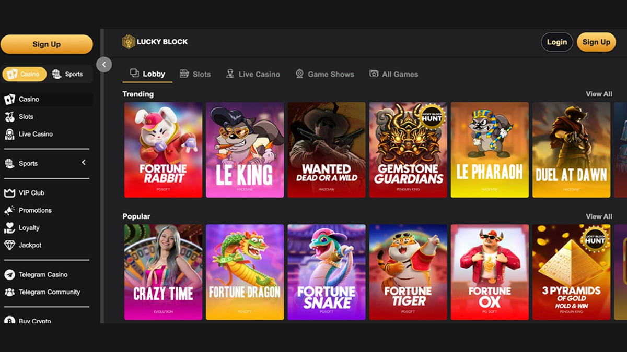Open the VIP Club crown icon

point(9,193)
